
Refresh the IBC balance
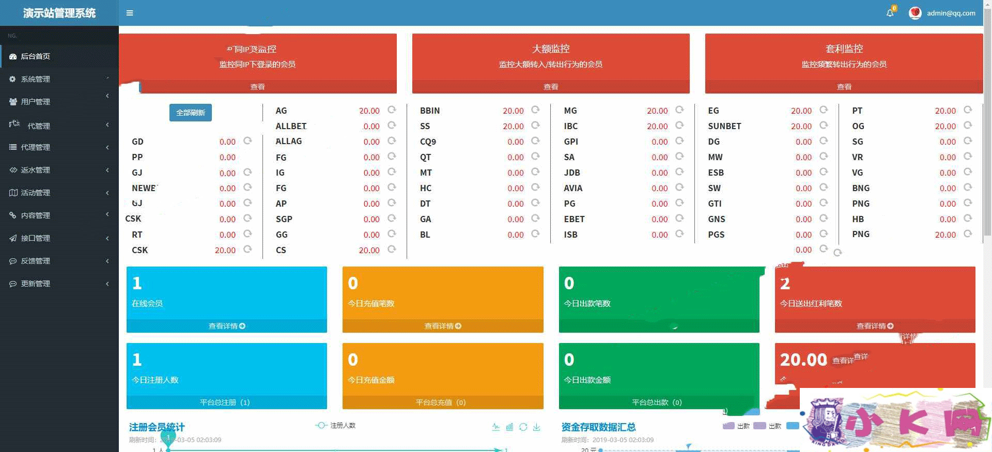pyautogui.click(x=679, y=126)
